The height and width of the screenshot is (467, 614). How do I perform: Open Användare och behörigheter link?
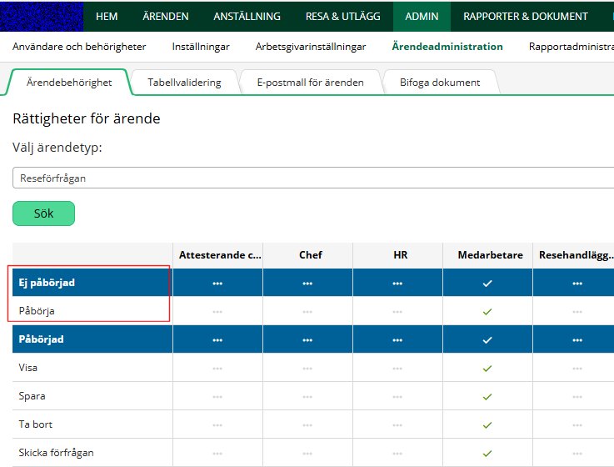[80, 47]
